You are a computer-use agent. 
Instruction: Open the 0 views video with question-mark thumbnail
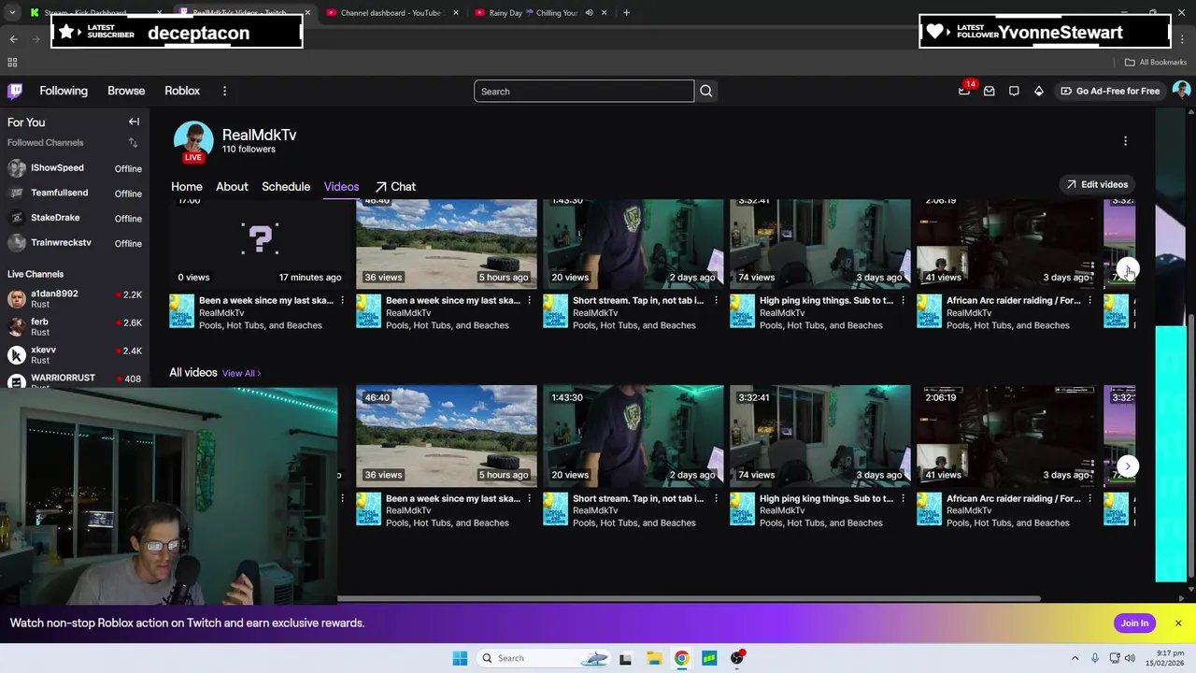(260, 243)
